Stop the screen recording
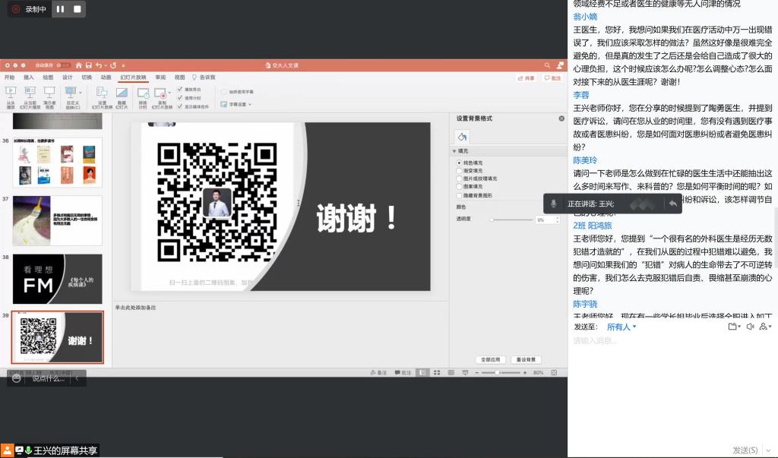Viewport: 778px width, 458px height. coord(77,9)
